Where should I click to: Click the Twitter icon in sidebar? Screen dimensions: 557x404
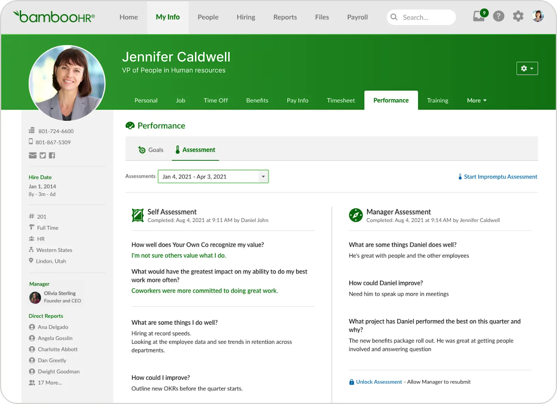[x=43, y=155]
